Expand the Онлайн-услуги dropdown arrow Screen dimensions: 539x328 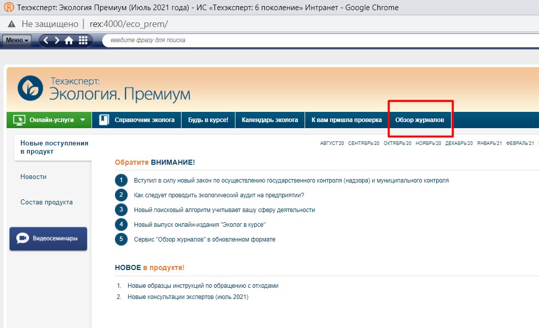[x=82, y=120]
